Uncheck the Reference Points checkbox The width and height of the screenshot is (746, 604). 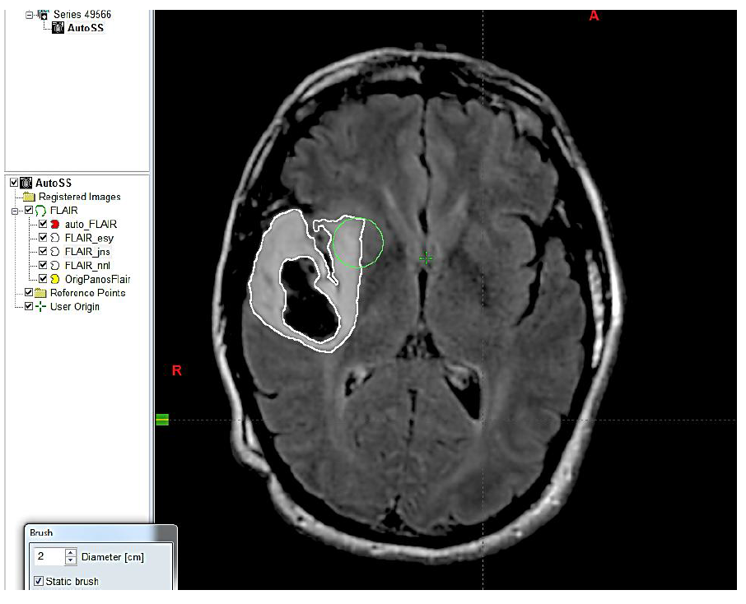29,293
